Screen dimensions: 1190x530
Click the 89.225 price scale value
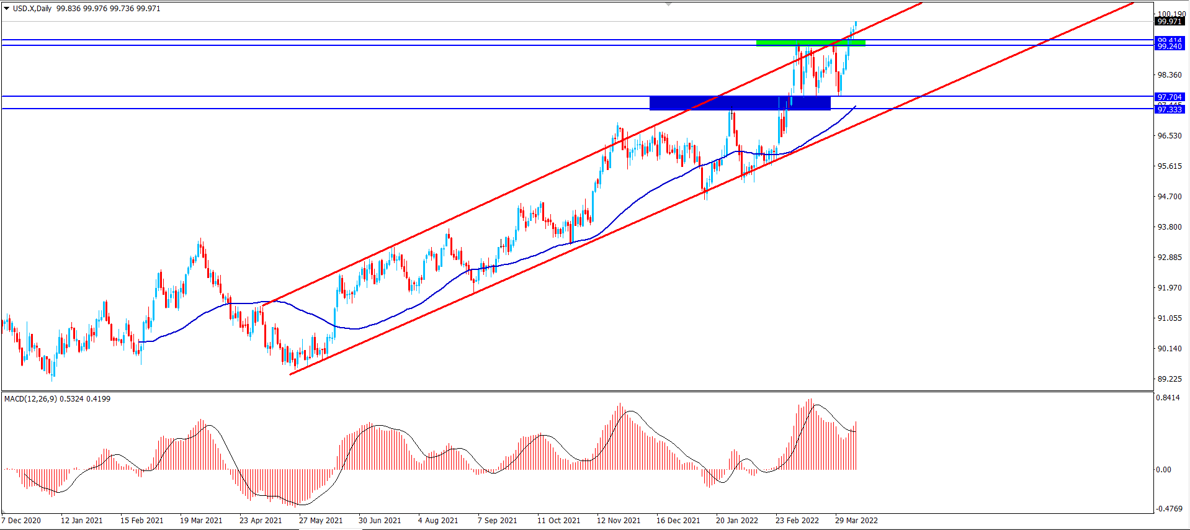(1170, 379)
